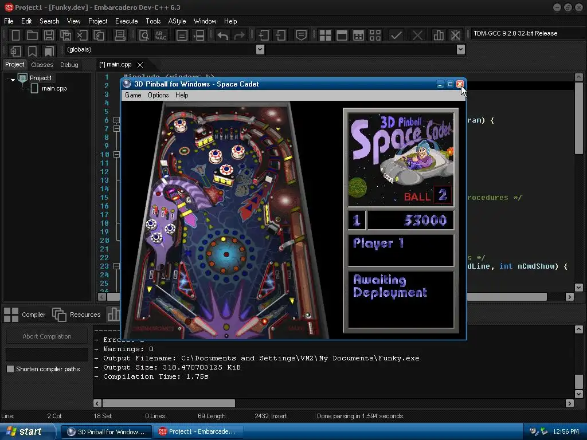The width and height of the screenshot is (587, 440).
Task: Click the Find magnifier icon
Action: [x=144, y=35]
